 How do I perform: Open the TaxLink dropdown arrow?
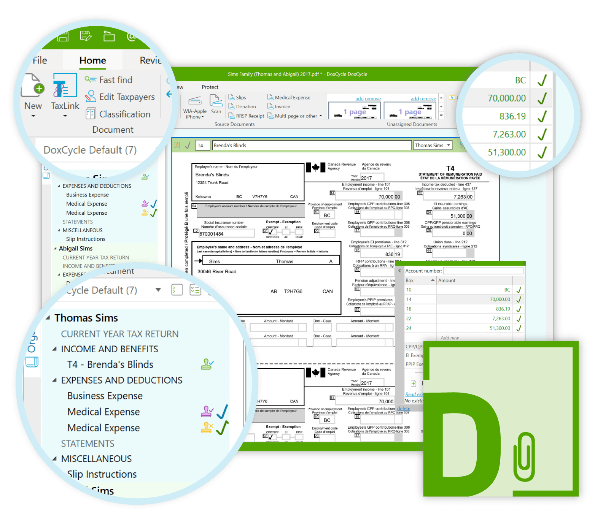65,116
